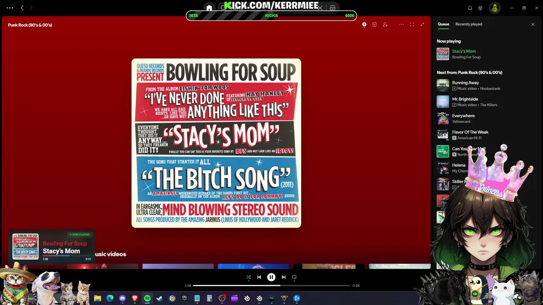Open the notifications bell

click(x=470, y=8)
